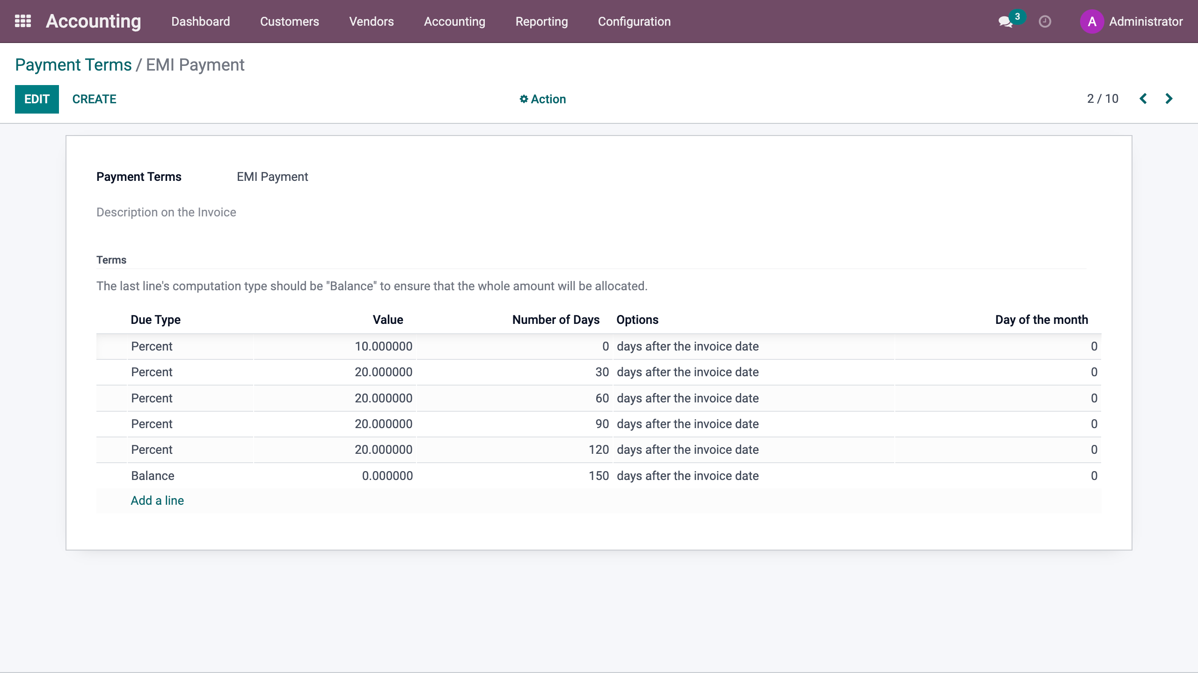Click the 2 / 10 pager counter
Screen dimensions: 1198x673
click(x=1103, y=99)
